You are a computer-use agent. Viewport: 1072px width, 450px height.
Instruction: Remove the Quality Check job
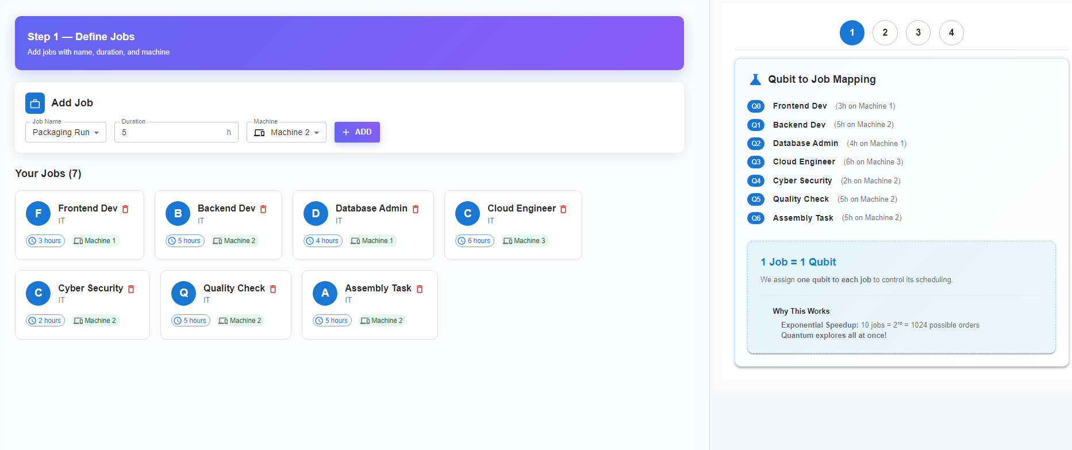pos(273,289)
